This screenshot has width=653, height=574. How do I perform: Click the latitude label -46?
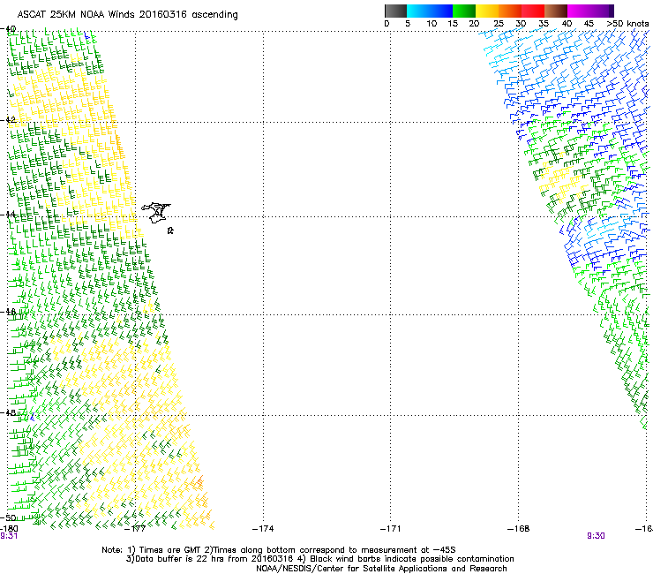[9, 312]
